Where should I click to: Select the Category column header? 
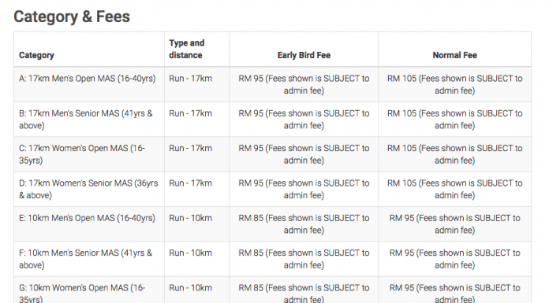(x=36, y=55)
